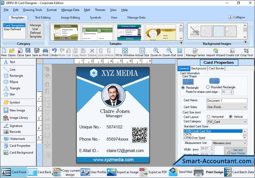Pick the Rectangle shape tool
Viewport: 255px width, 178px height.
click(13, 76)
